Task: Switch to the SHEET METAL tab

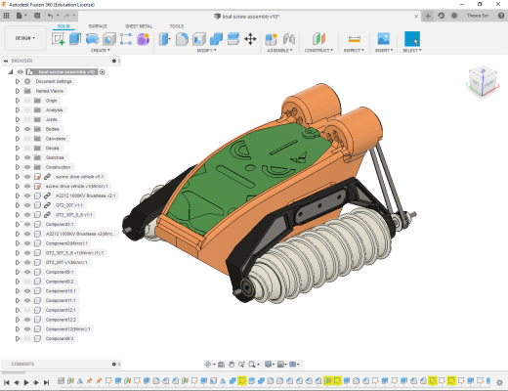Action: coord(139,26)
